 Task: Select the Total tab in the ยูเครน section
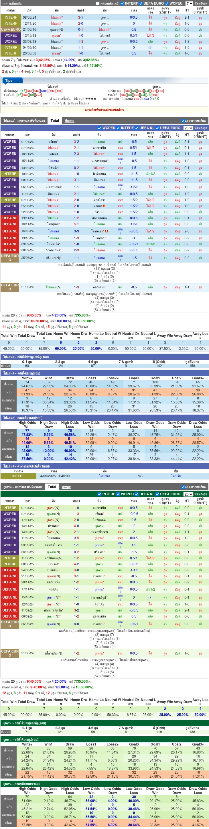pos(52,487)
